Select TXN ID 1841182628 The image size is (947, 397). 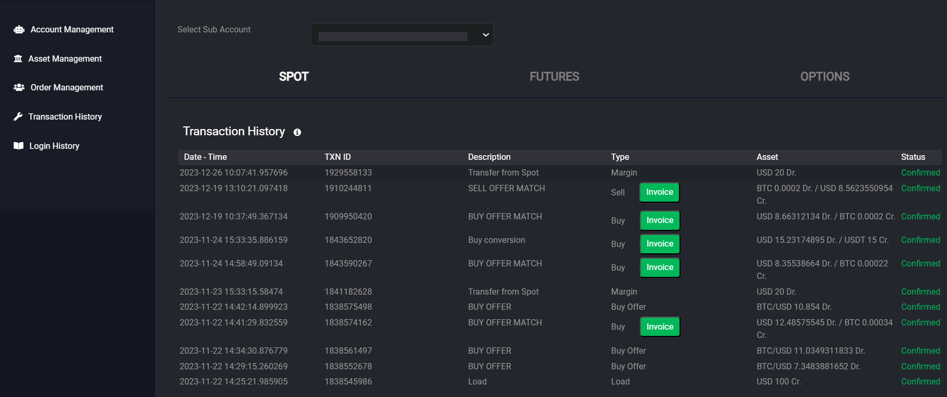coord(348,291)
